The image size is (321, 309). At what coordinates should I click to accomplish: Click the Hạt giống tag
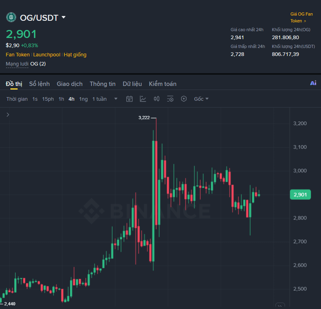tap(75, 55)
